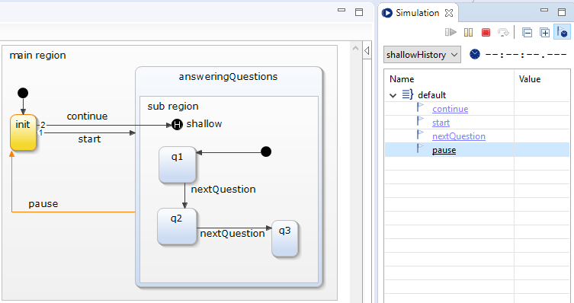Click the main region entry point circle
Image resolution: width=574 pixels, height=303 pixels.
[x=23, y=93]
